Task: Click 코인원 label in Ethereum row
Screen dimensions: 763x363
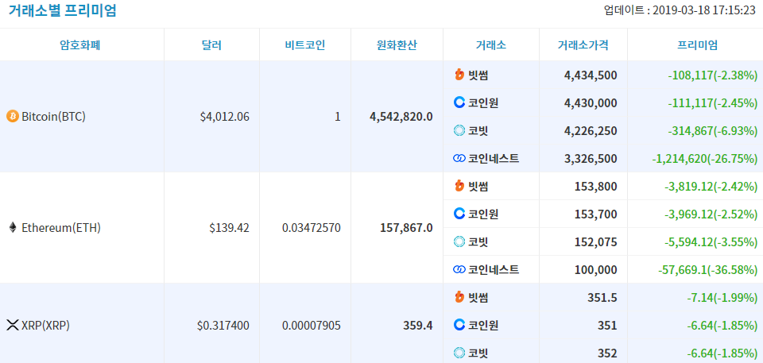Action: click(483, 214)
